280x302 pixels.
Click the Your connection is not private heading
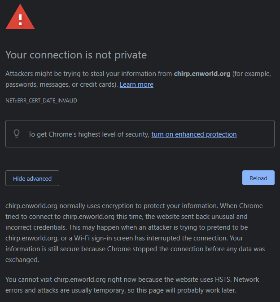point(76,55)
